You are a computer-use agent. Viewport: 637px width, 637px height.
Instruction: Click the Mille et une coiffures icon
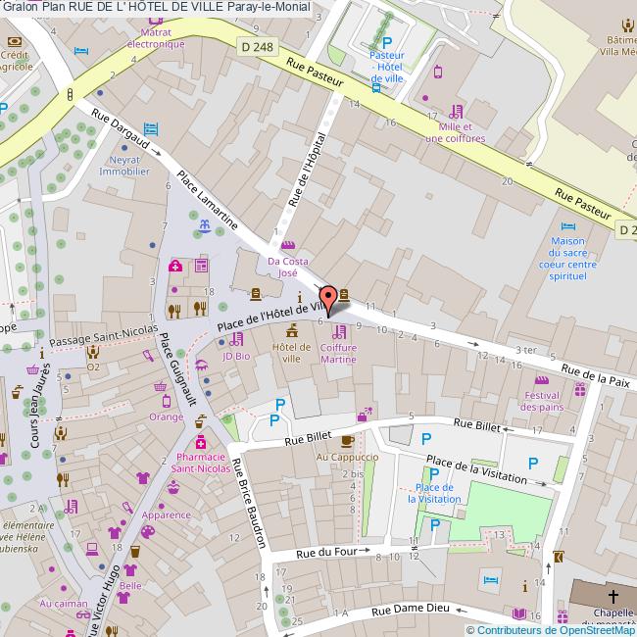click(455, 112)
